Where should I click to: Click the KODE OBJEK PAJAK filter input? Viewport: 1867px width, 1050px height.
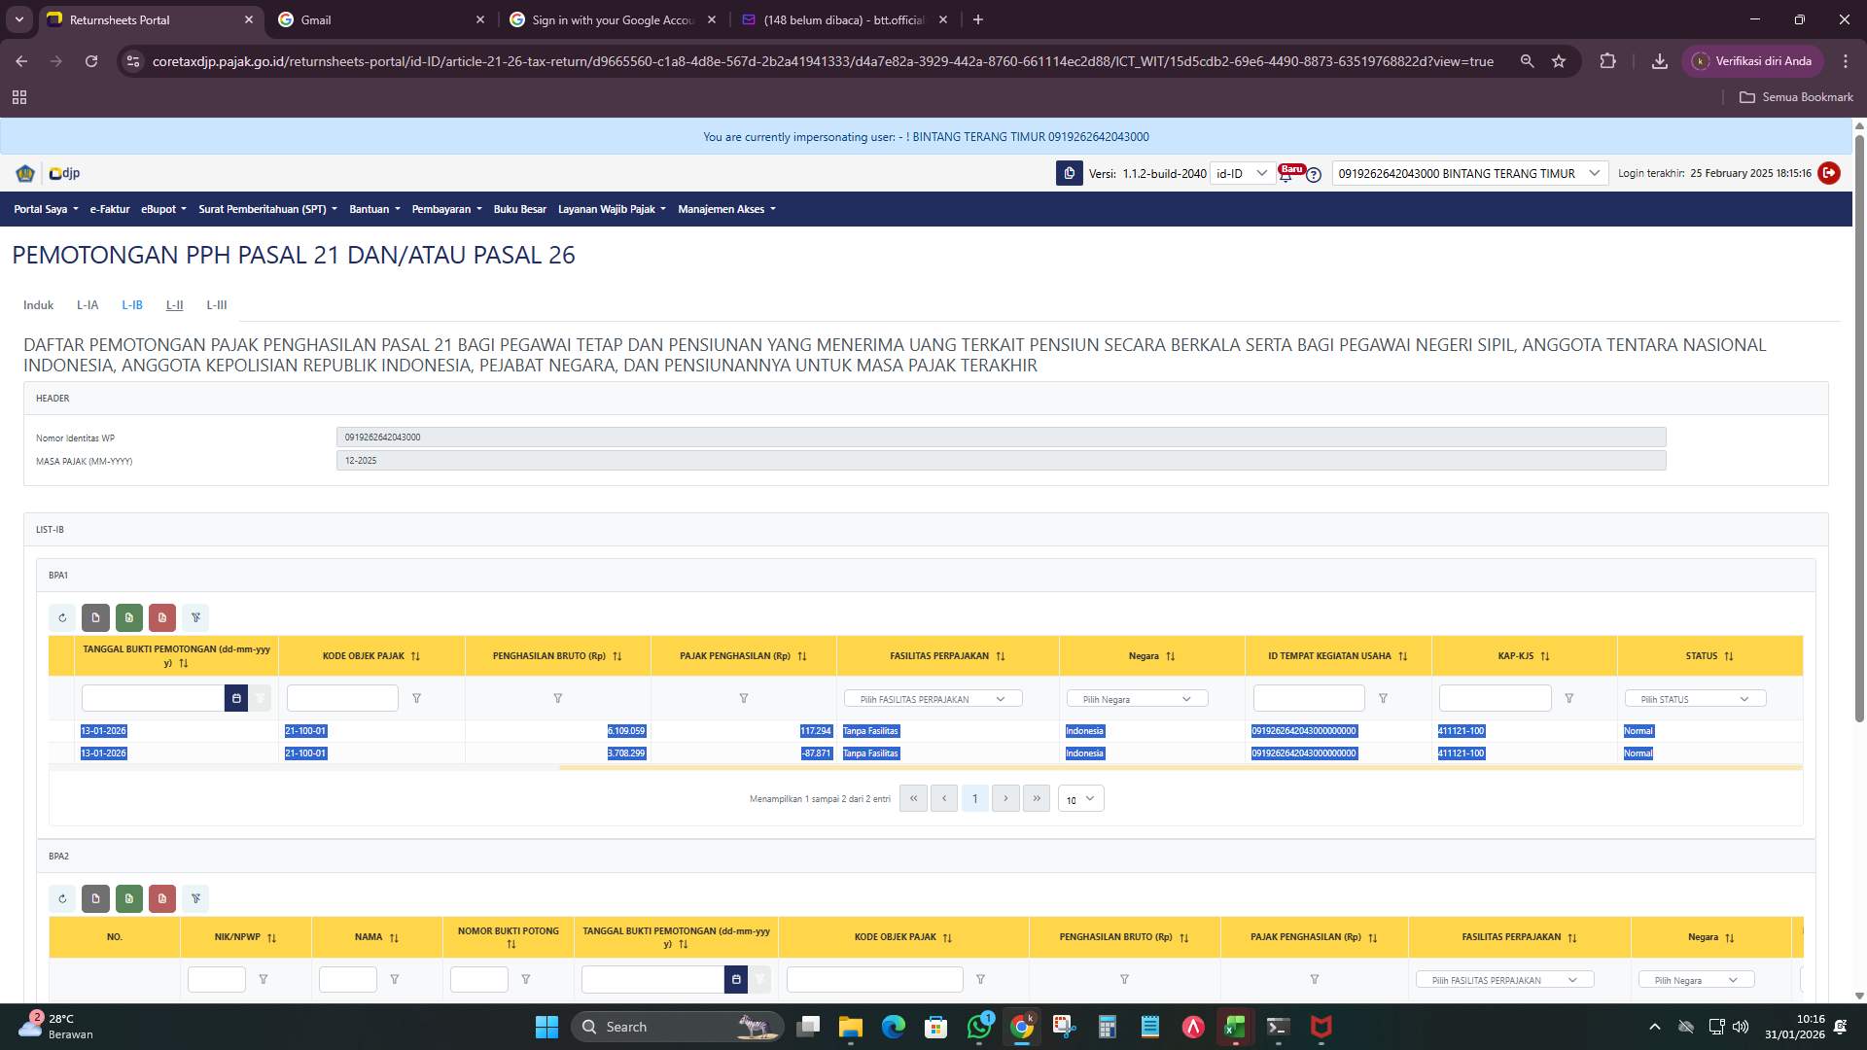pyautogui.click(x=342, y=698)
